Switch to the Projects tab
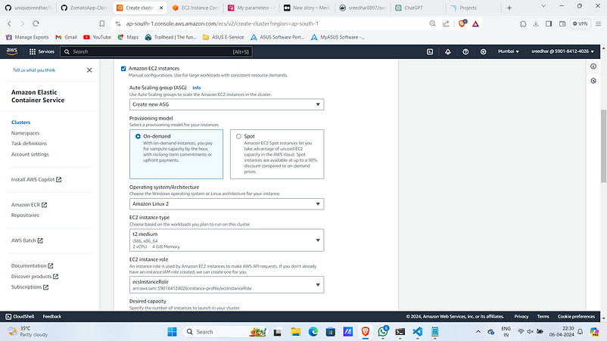Viewport: 607px width, 341px height. (x=473, y=8)
